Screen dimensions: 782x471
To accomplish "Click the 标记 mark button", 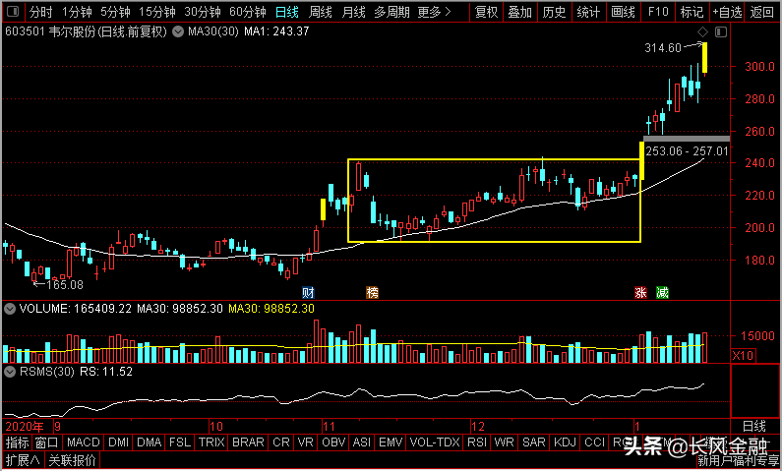I will click(692, 12).
